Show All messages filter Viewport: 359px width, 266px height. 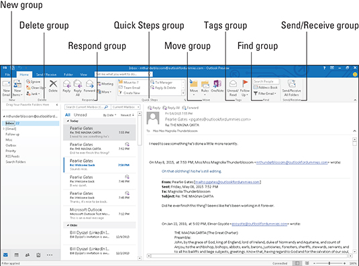68,115
